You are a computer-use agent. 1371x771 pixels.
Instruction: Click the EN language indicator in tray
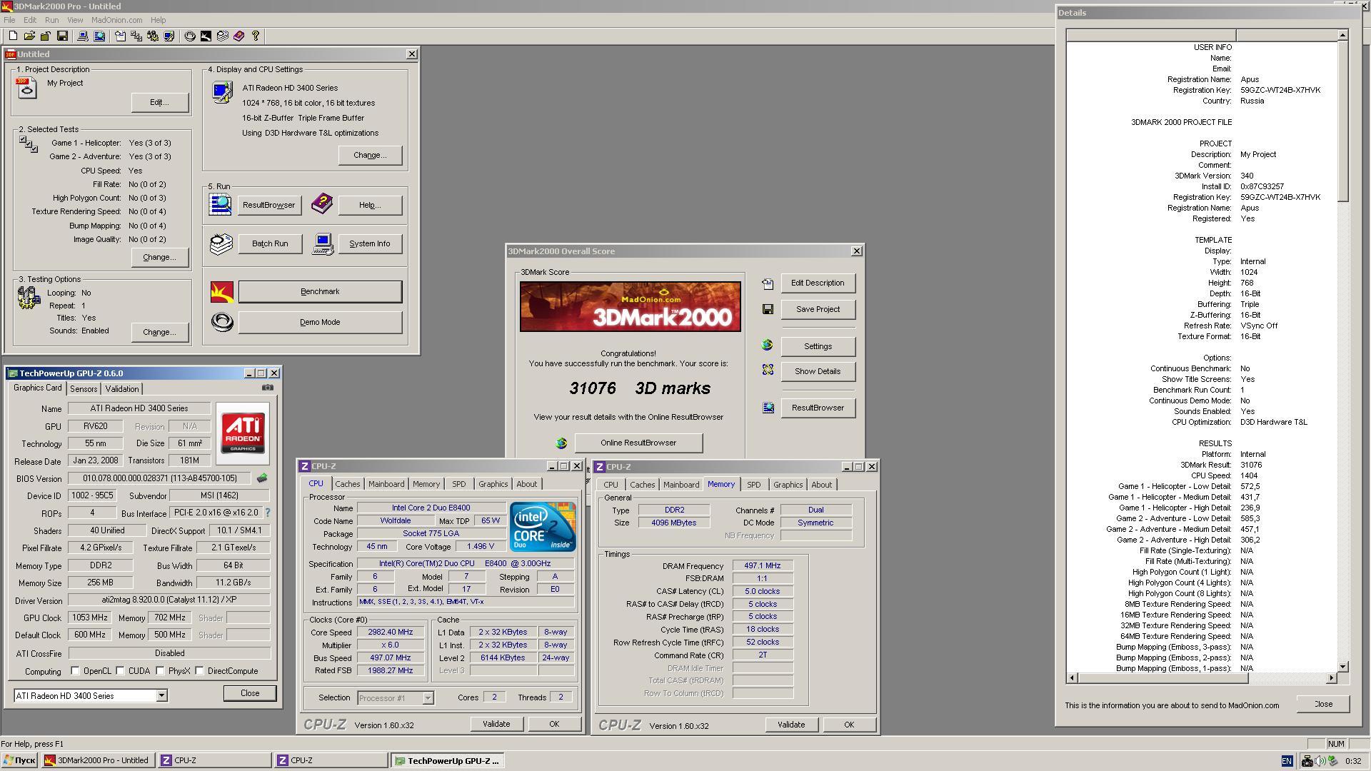pos(1287,761)
